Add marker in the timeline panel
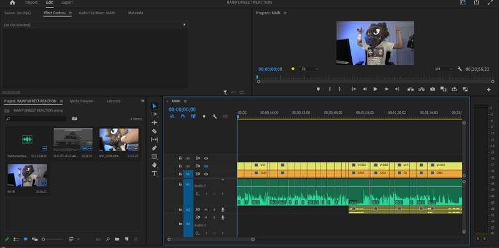The image size is (499, 248). [204, 116]
